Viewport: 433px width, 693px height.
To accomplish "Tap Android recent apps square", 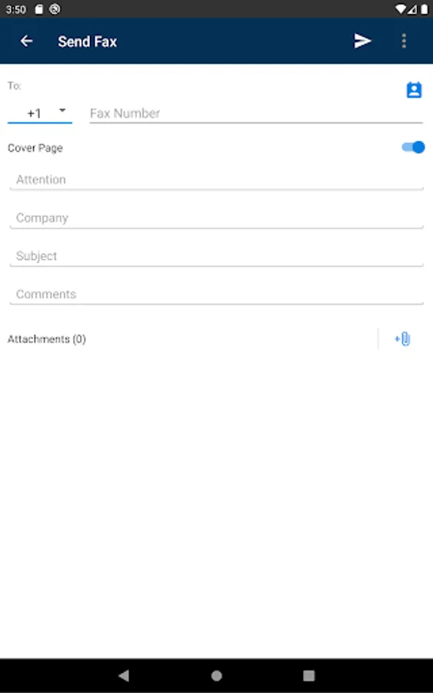I will point(309,675).
